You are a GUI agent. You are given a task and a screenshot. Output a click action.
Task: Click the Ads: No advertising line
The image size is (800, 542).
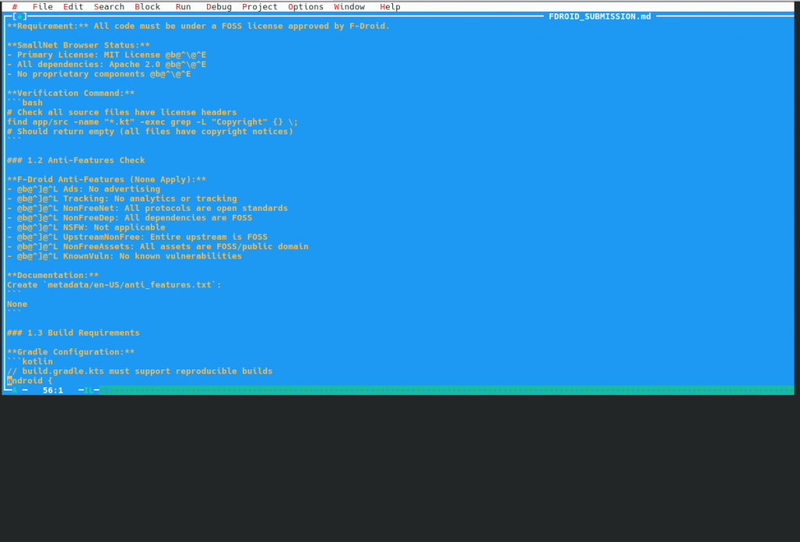tap(83, 189)
